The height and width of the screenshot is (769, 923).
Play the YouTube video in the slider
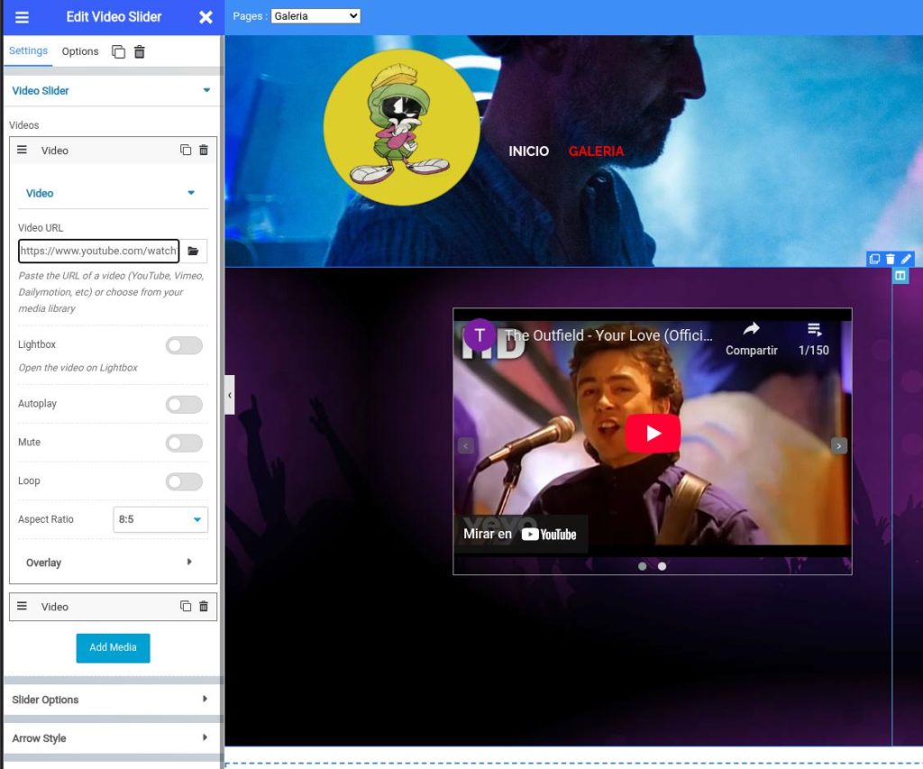(x=653, y=434)
